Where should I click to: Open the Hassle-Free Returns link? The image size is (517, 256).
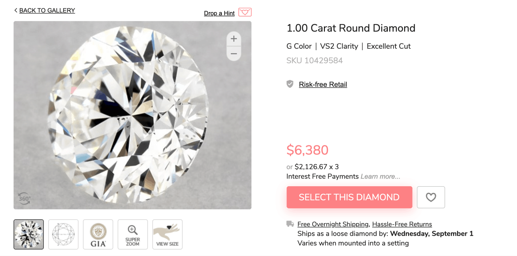pos(402,224)
